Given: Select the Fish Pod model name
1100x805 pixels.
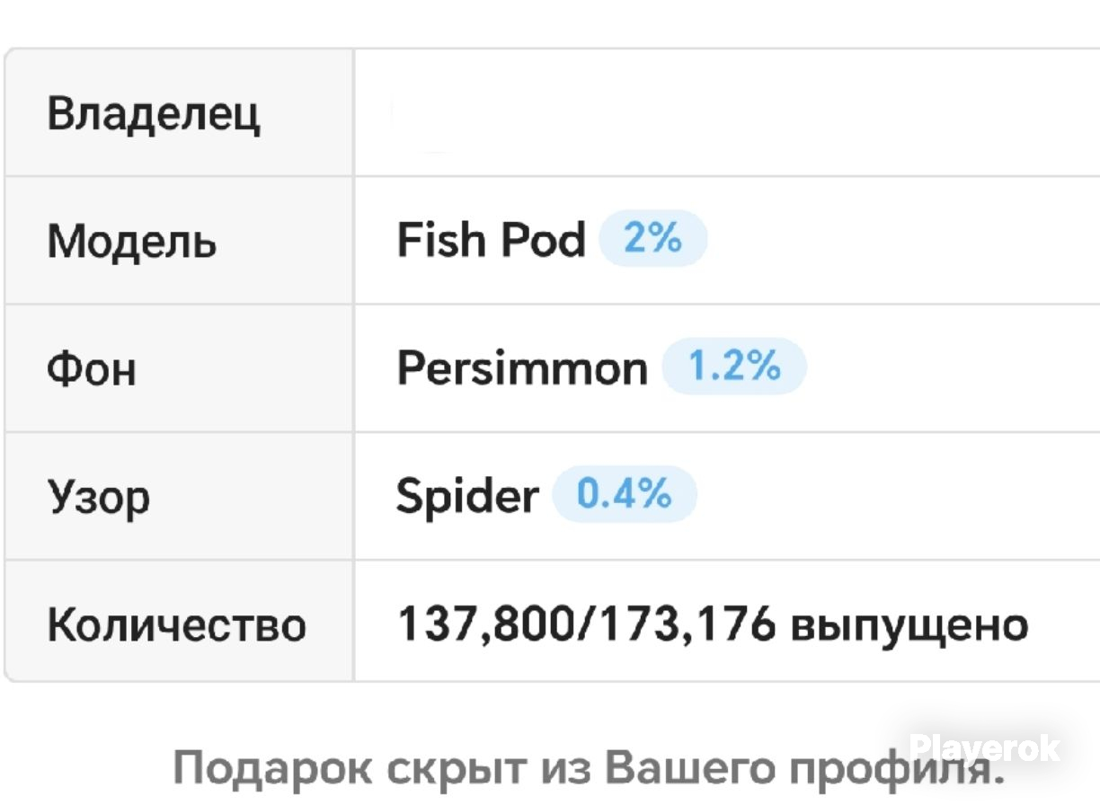Looking at the screenshot, I should click(491, 240).
